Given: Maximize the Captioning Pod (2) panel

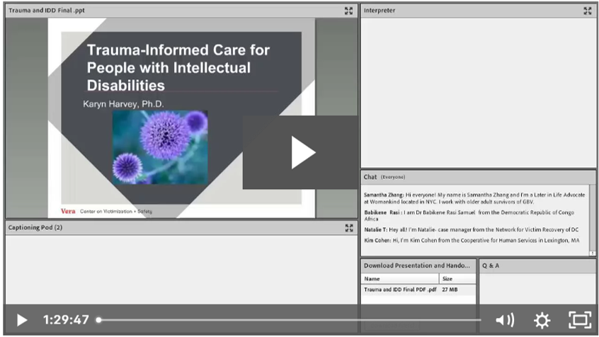Looking at the screenshot, I should click(348, 228).
